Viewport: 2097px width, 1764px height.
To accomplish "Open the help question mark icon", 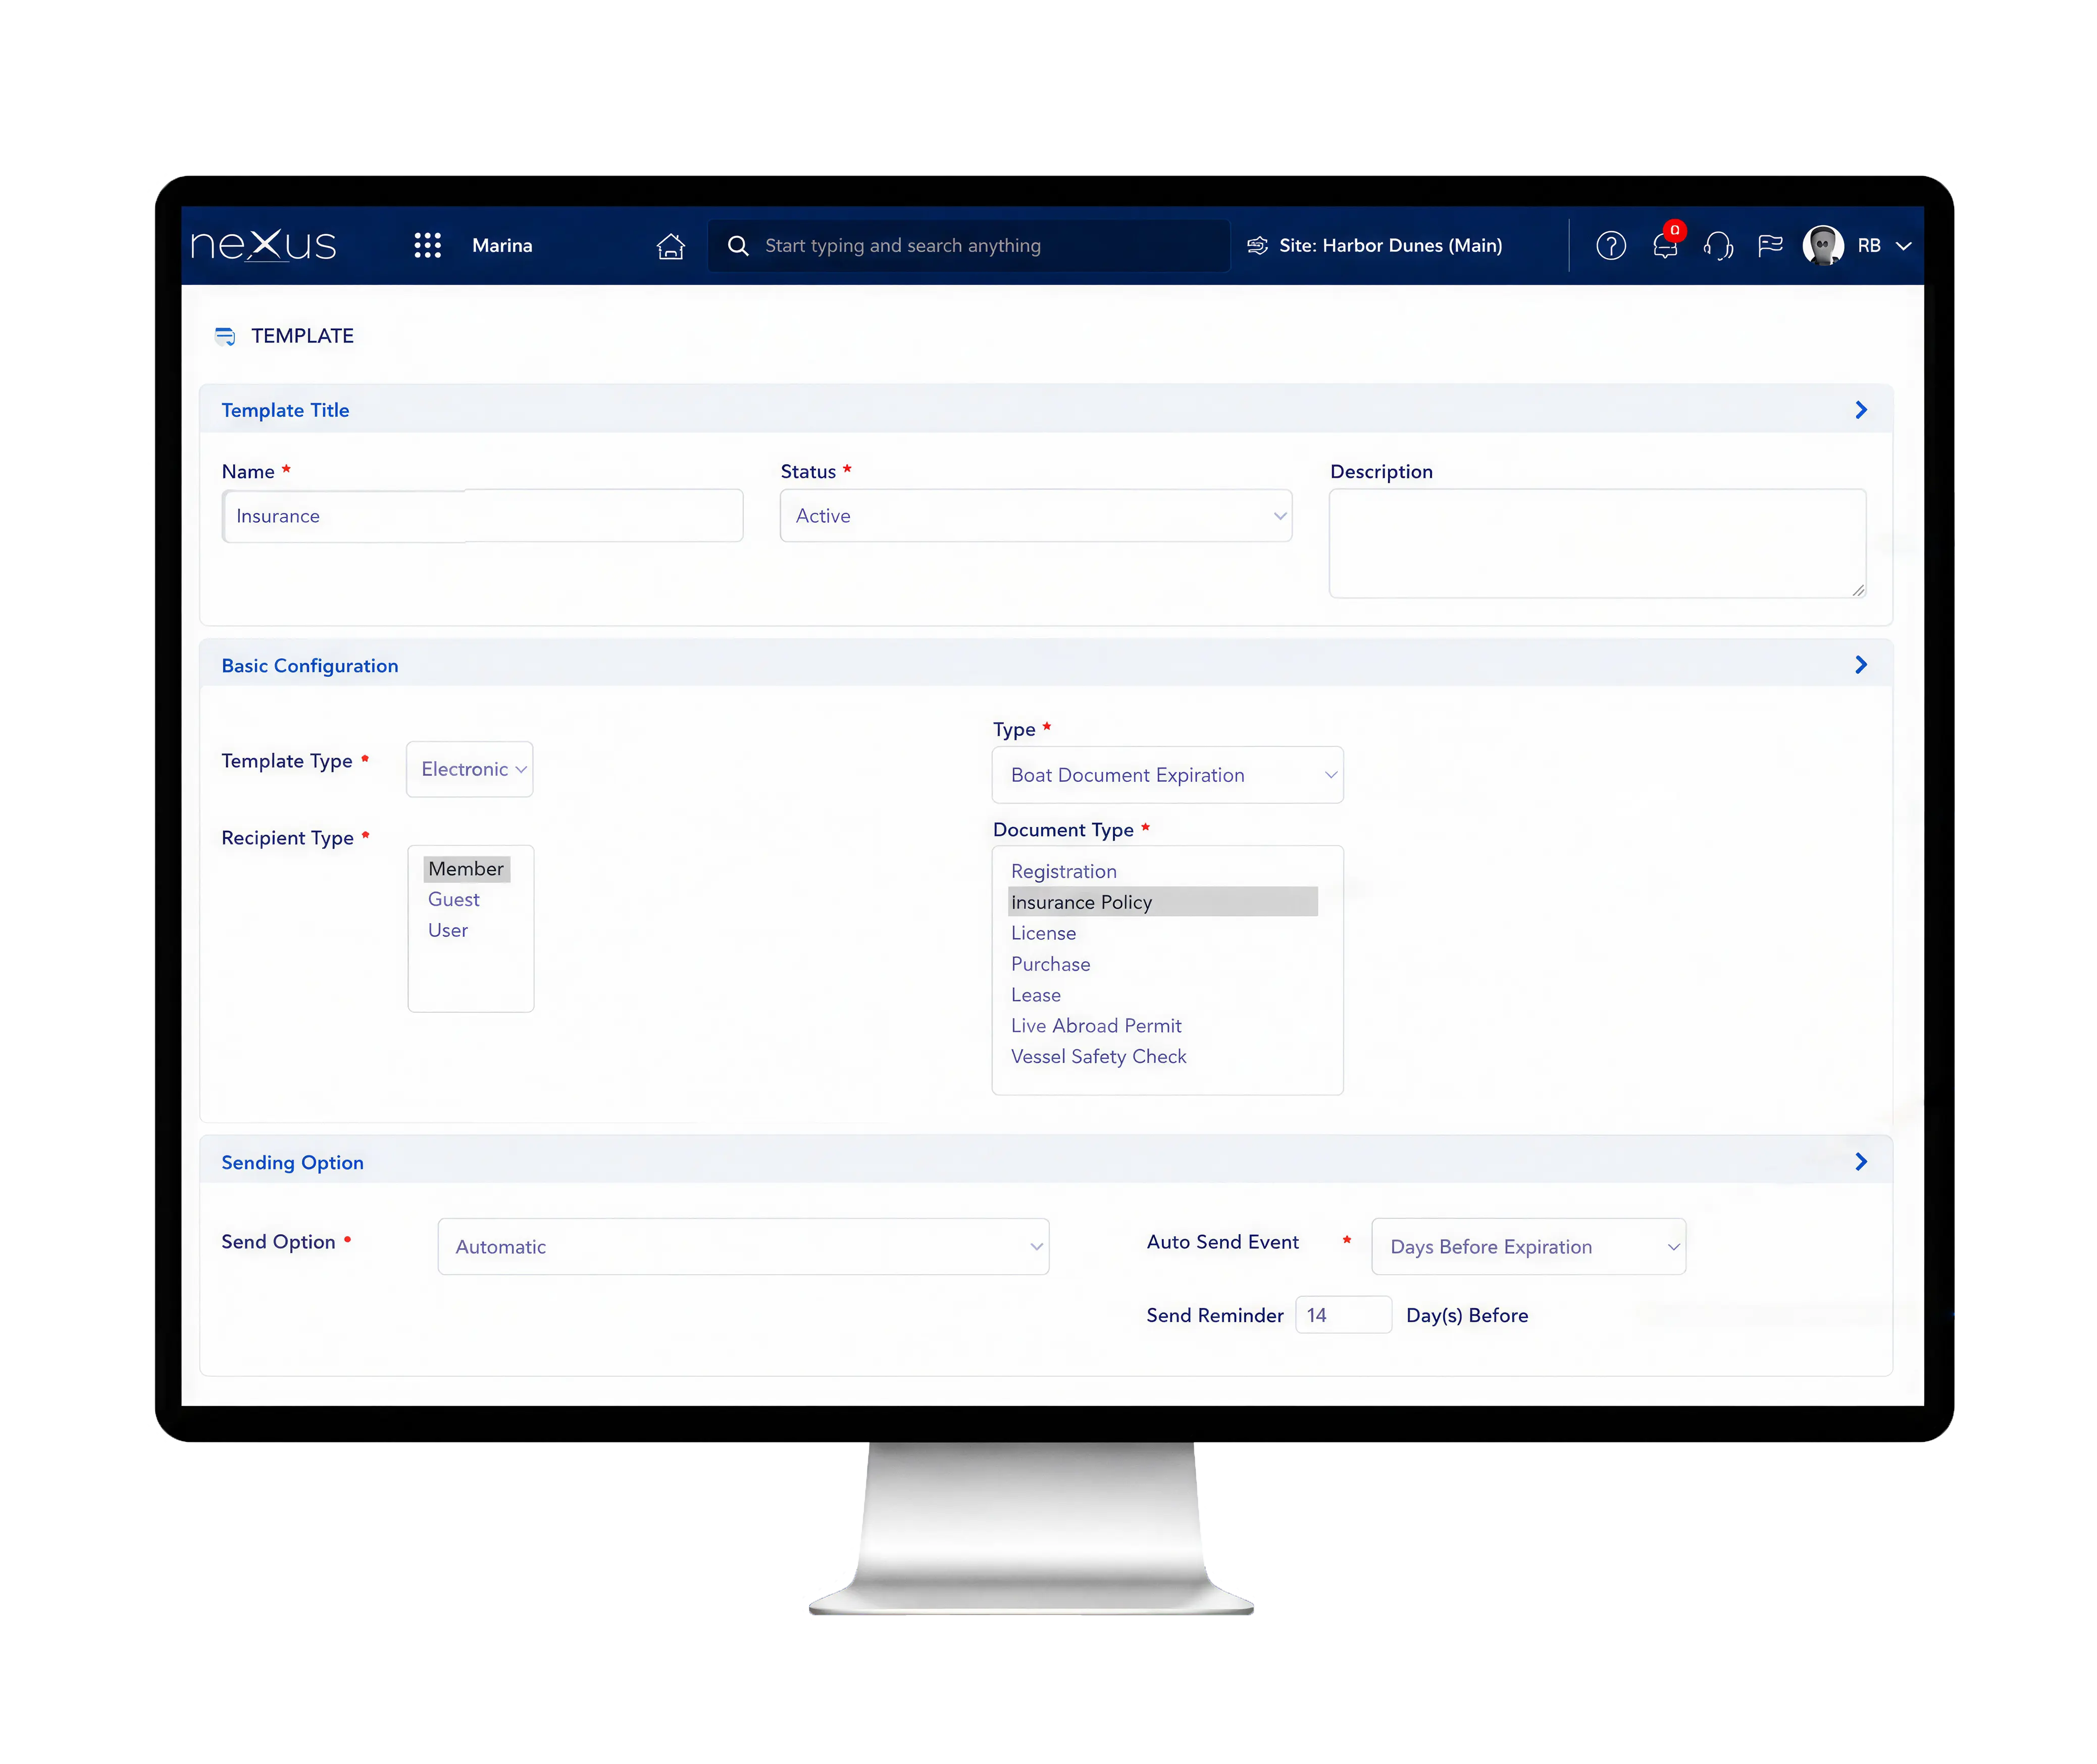I will click(x=1610, y=245).
